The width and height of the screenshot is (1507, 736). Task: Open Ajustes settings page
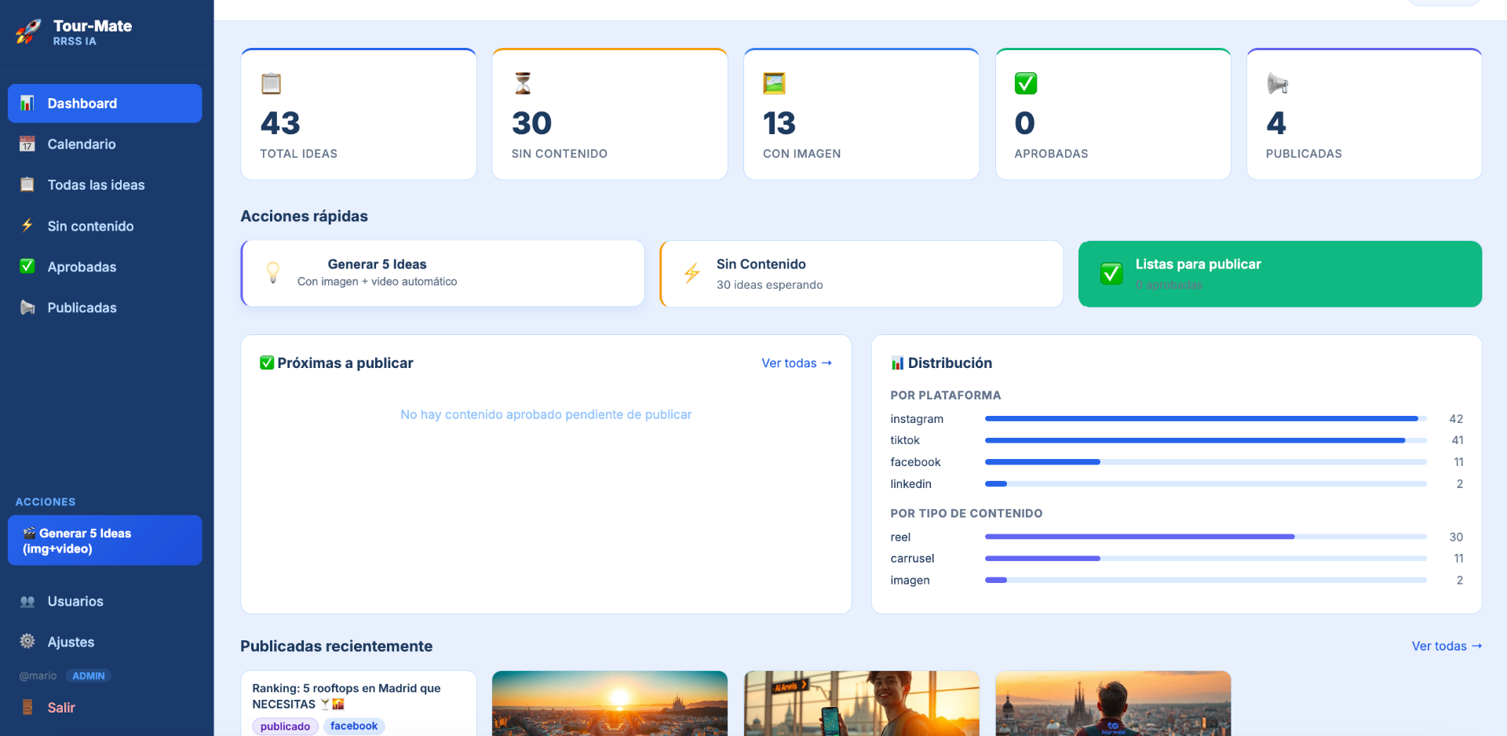point(105,642)
